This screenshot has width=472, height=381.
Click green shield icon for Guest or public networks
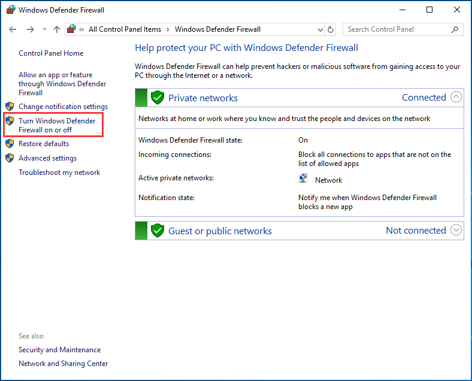(158, 231)
